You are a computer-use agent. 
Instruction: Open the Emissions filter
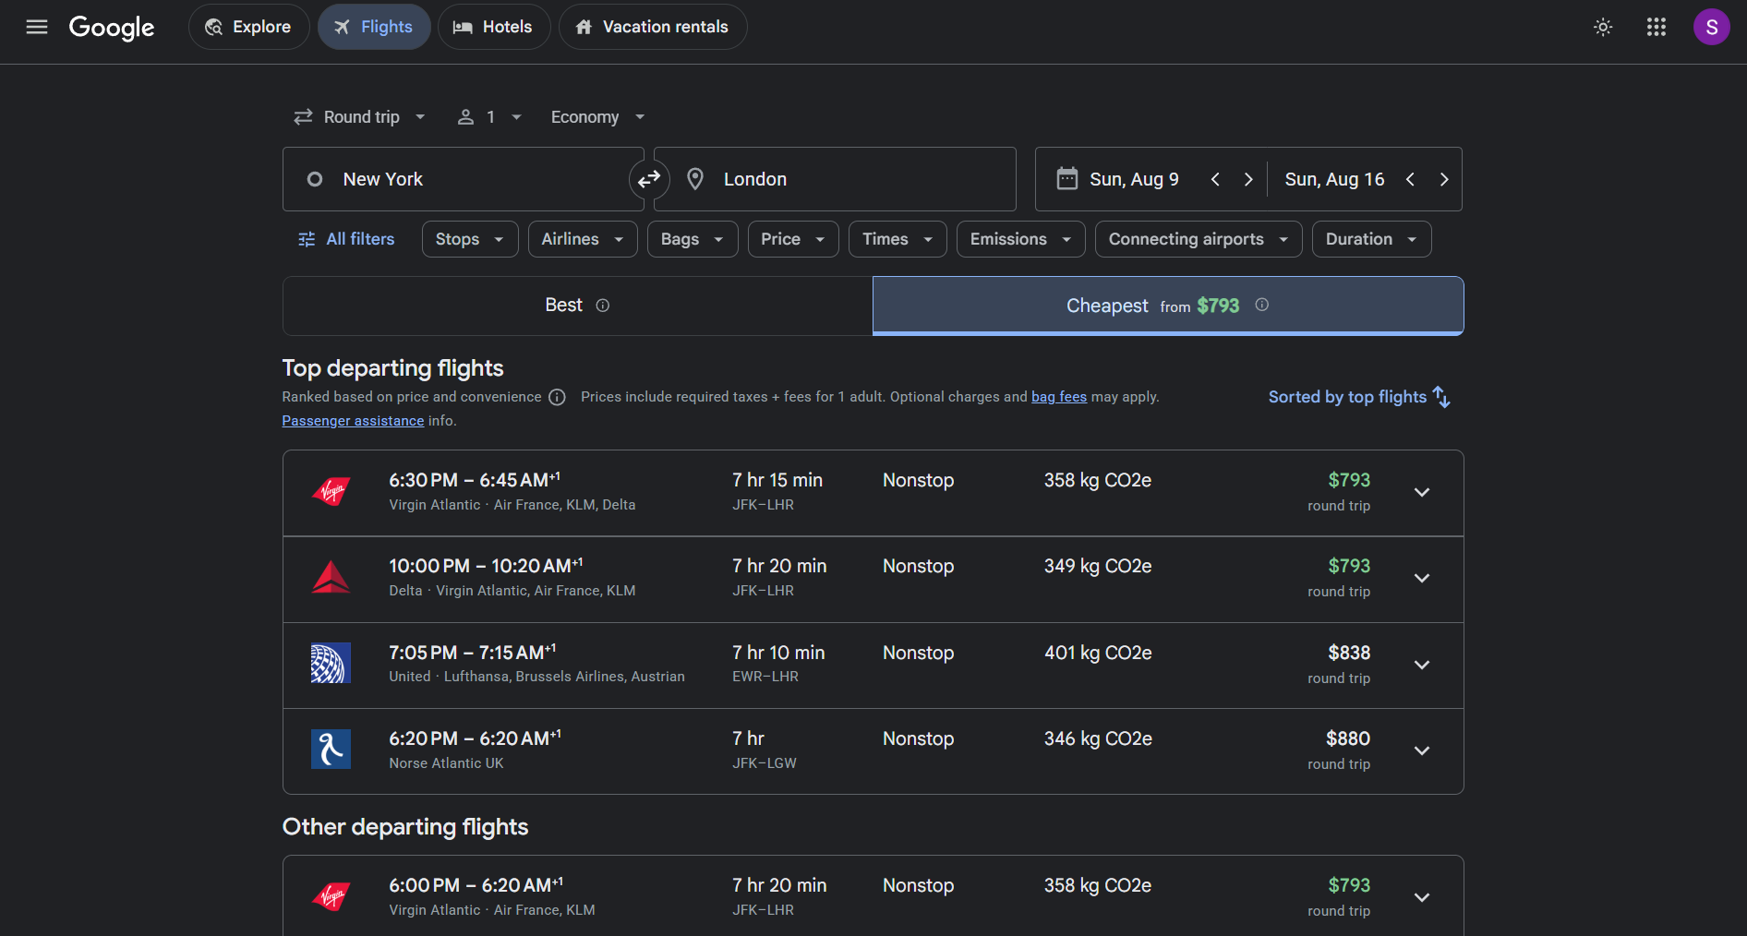(x=1021, y=239)
